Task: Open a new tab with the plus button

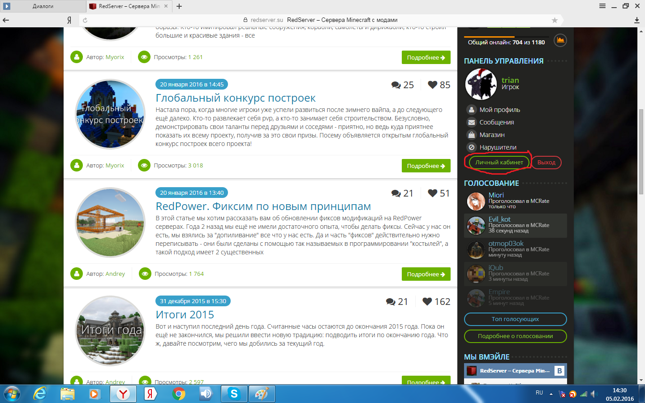Action: [179, 6]
